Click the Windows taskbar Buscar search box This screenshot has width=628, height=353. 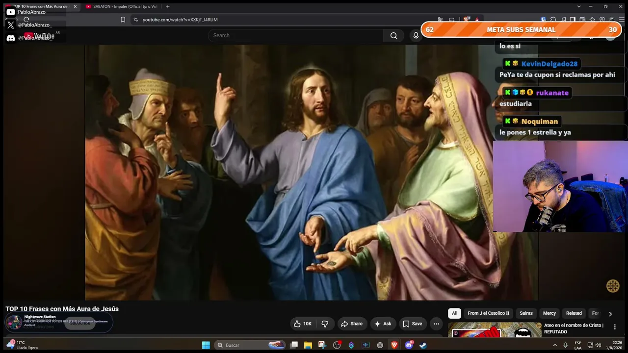pyautogui.click(x=250, y=345)
